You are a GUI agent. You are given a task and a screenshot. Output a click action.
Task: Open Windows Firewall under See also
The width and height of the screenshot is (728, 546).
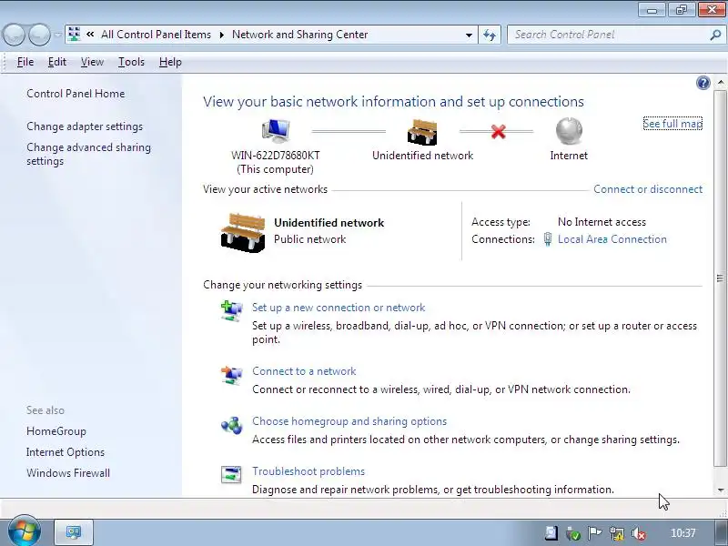68,473
